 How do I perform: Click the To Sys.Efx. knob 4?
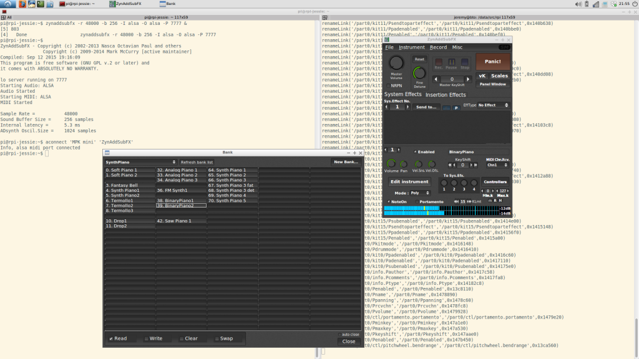(474, 183)
